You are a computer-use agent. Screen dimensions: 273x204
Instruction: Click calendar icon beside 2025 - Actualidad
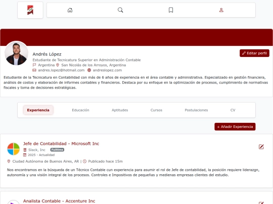click(25, 155)
